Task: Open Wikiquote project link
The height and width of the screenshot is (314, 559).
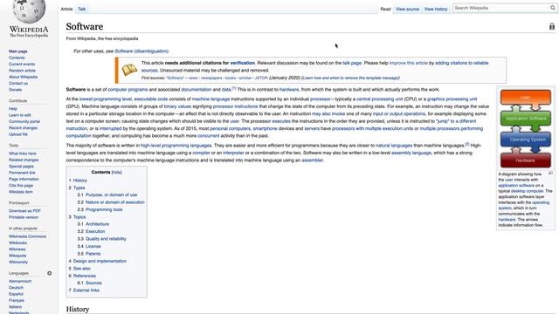Action: (x=17, y=256)
